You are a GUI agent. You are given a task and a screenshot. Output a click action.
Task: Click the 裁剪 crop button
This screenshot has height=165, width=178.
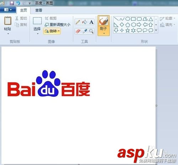[x=51, y=18]
